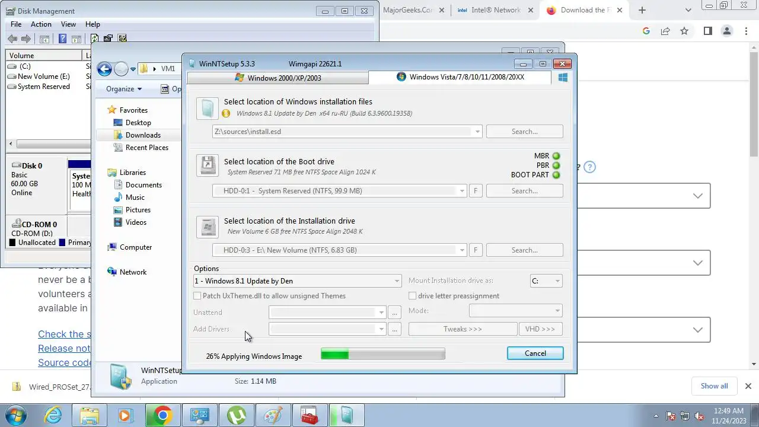Click the Applying Windows Image progress bar

click(x=382, y=354)
